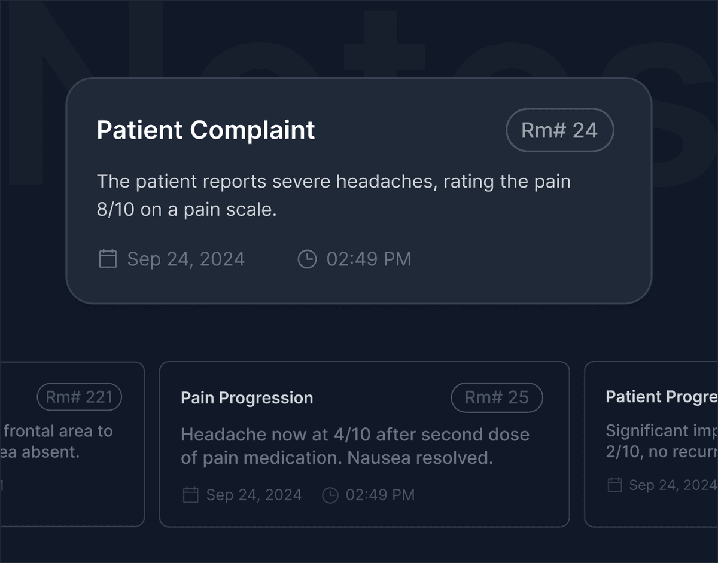Click the clock icon in Pain Progression card
Viewport: 718px width, 563px height.
pyautogui.click(x=330, y=495)
